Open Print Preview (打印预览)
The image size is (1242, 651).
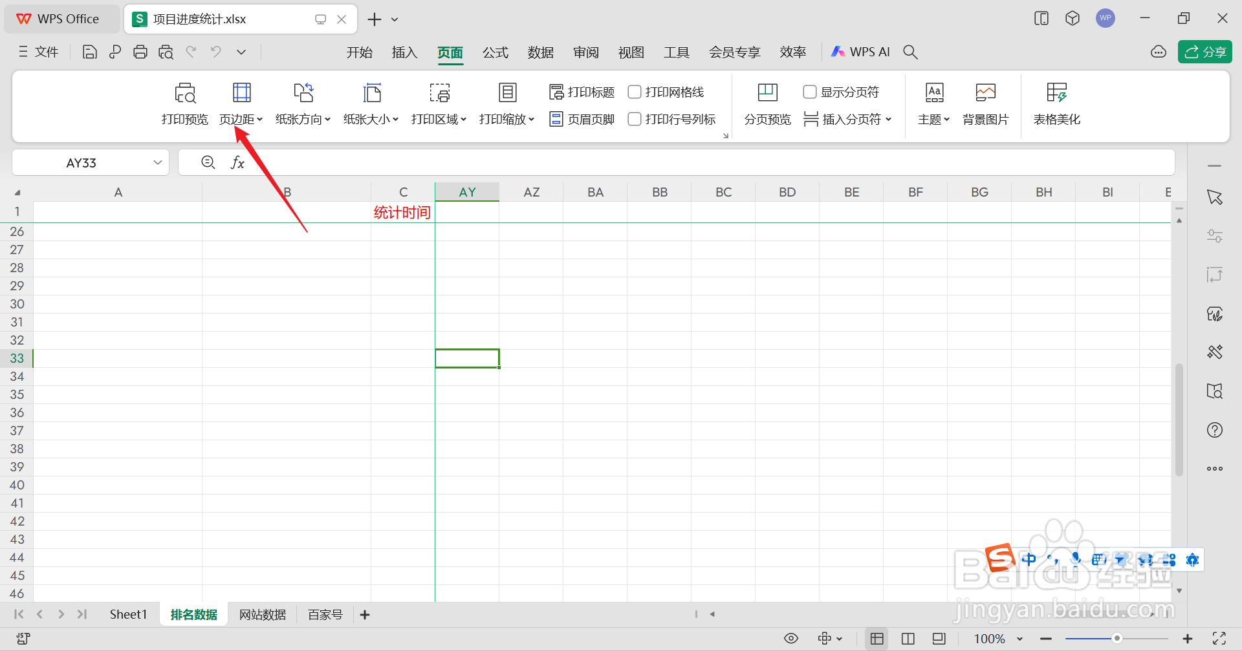185,104
